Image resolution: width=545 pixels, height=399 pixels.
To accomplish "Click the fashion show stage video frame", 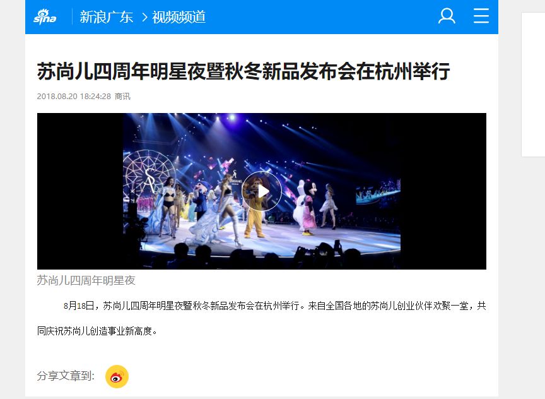I will coord(261,191).
